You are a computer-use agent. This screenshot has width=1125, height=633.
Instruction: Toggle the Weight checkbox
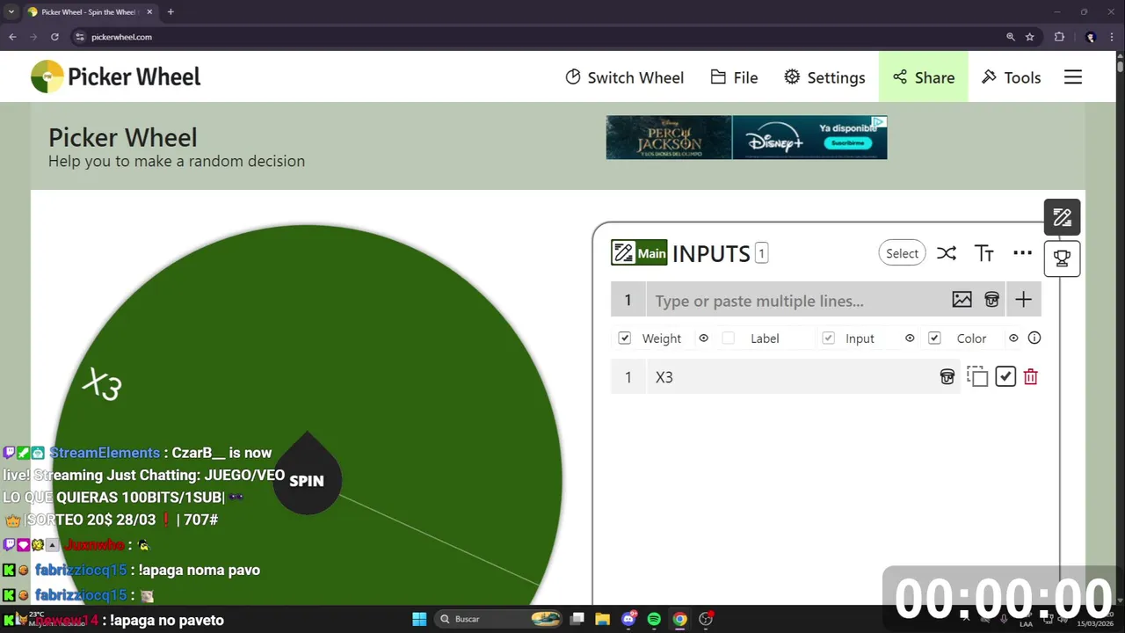coord(625,338)
